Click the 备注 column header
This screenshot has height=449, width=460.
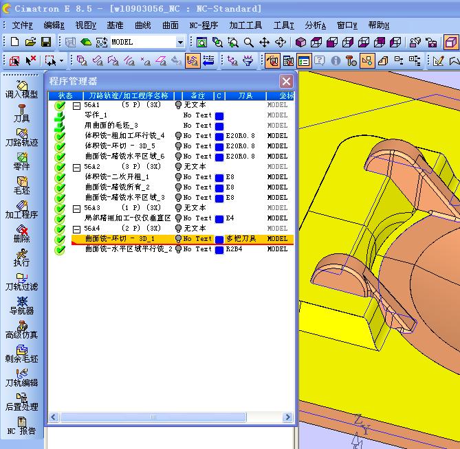tap(198, 95)
